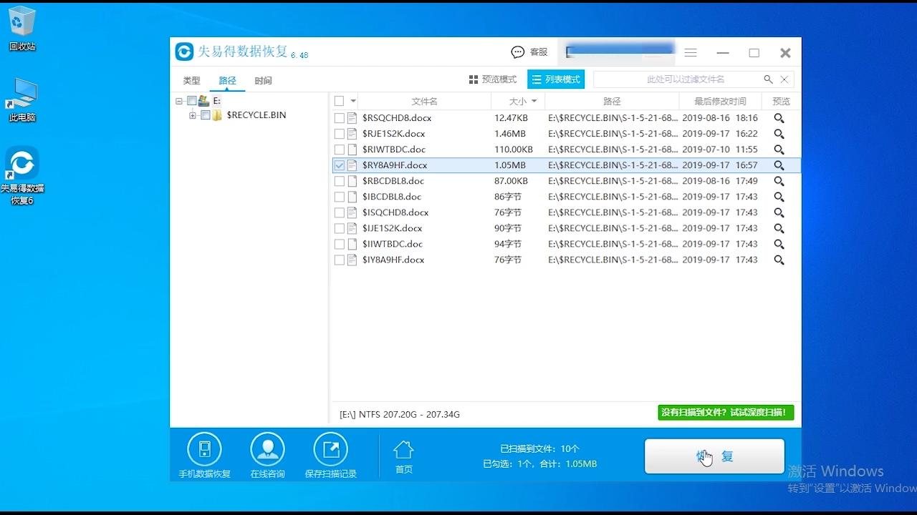Expand the $RECYCLE.BIN folder node
The height and width of the screenshot is (515, 917).
191,115
